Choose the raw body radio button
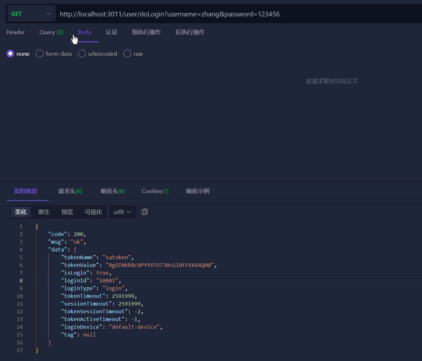422x361 pixels. point(127,54)
